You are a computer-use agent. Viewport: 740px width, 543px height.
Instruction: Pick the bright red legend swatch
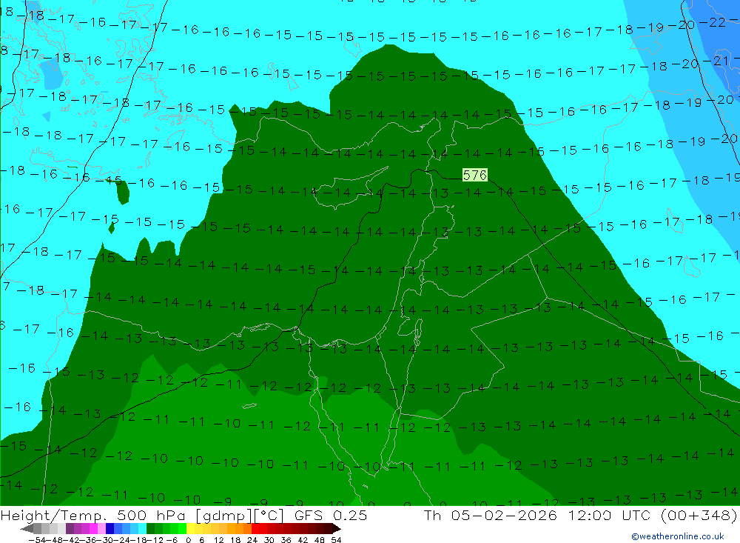coord(255,529)
